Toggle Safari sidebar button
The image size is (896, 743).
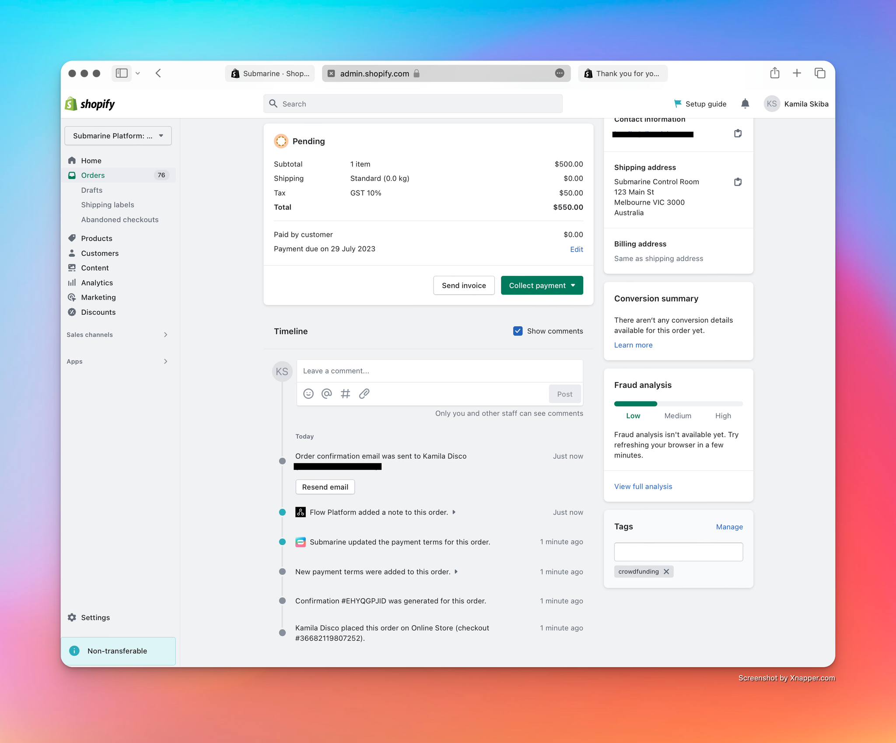(x=122, y=73)
